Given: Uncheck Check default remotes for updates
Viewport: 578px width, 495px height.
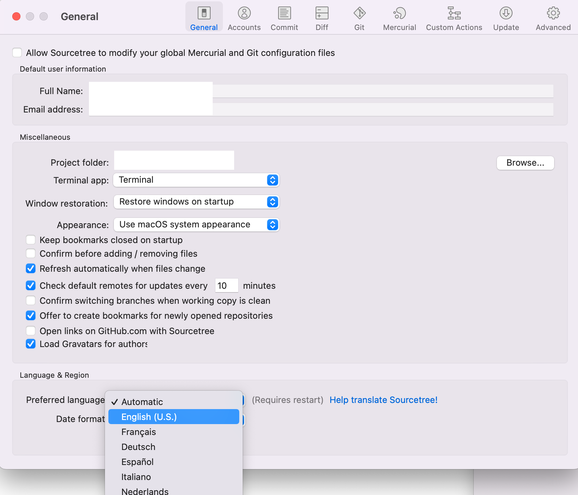Looking at the screenshot, I should (31, 285).
